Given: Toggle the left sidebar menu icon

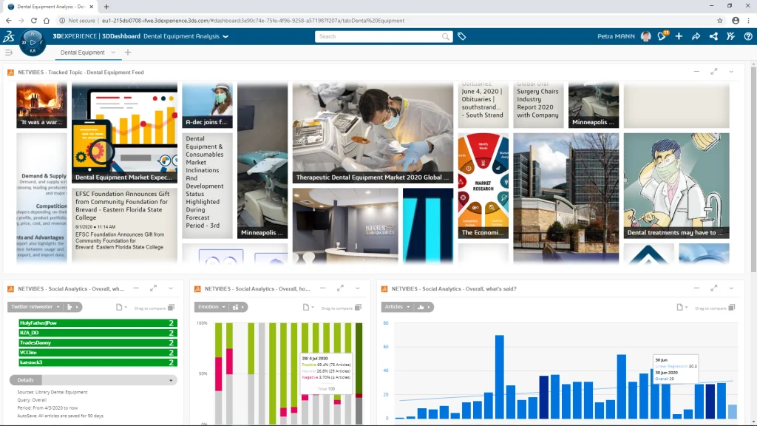Looking at the screenshot, I should click(x=9, y=53).
